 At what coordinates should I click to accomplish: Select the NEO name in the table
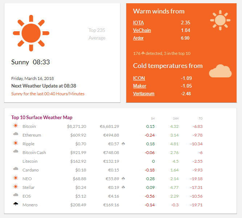point(27,179)
